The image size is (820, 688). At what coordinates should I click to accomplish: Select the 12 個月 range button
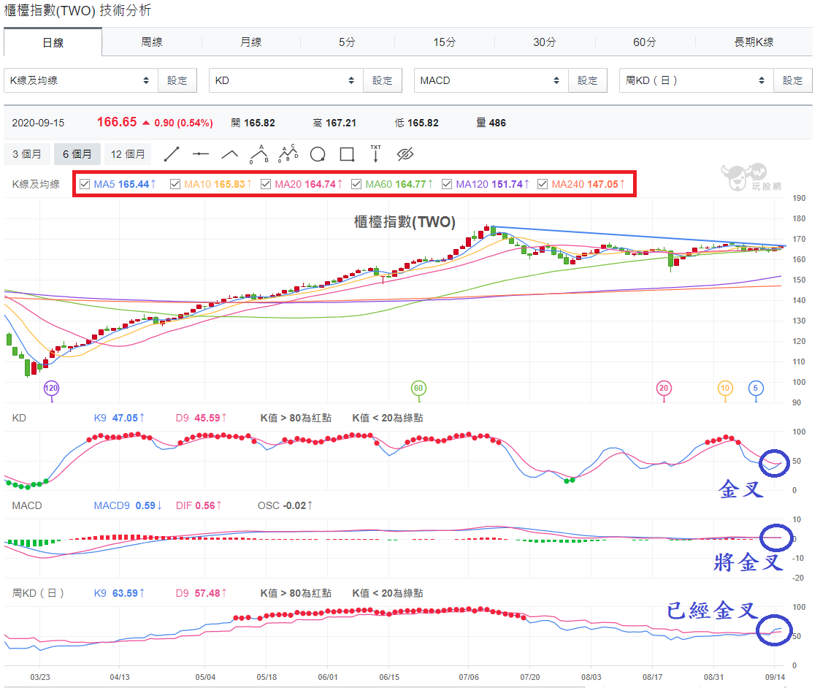point(128,154)
